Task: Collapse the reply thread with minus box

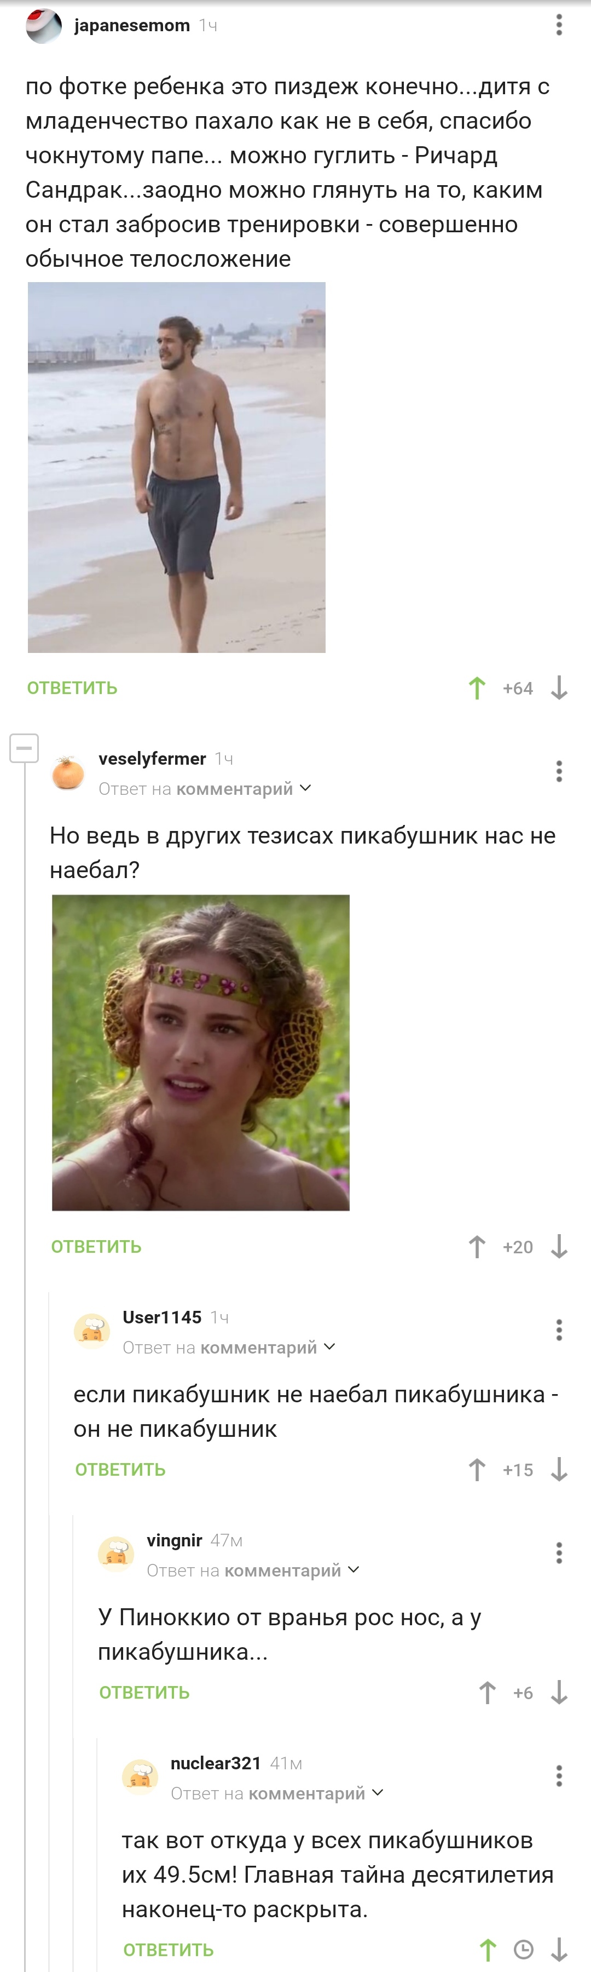Action: (24, 747)
